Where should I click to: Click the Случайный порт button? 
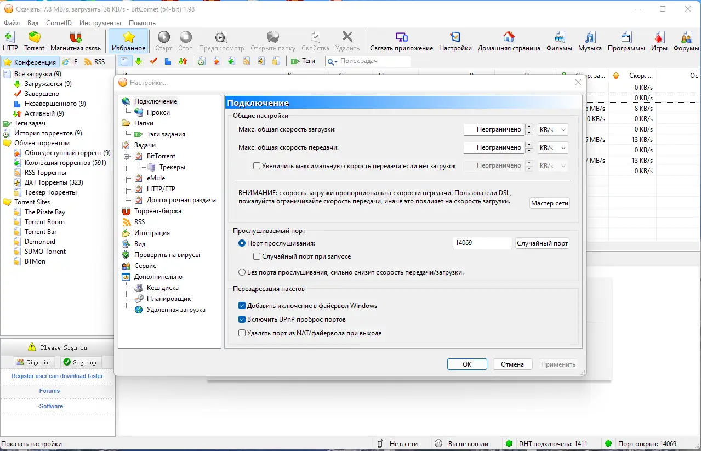click(542, 243)
